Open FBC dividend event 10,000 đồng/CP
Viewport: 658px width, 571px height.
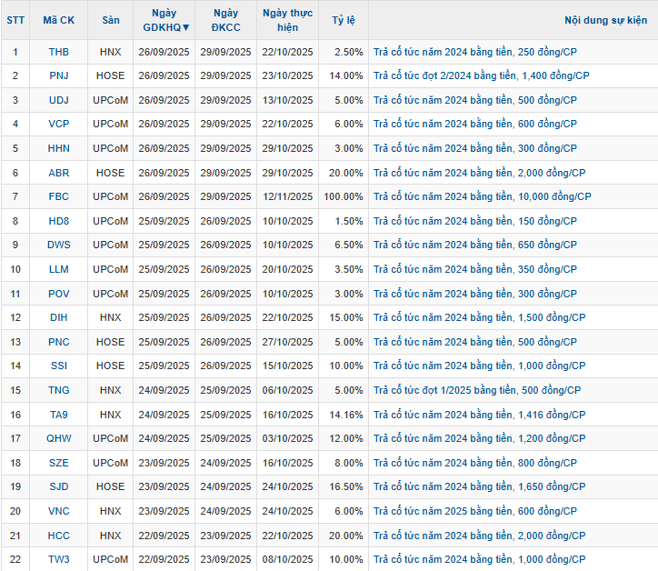(x=482, y=196)
